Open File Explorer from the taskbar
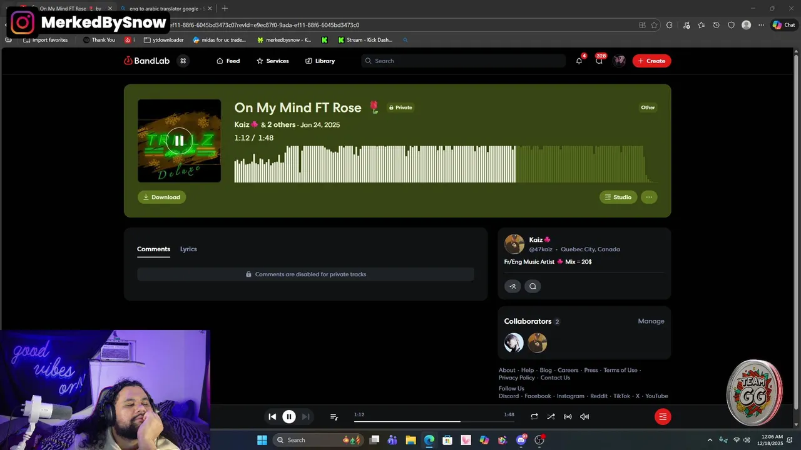This screenshot has height=450, width=801. pyautogui.click(x=411, y=440)
